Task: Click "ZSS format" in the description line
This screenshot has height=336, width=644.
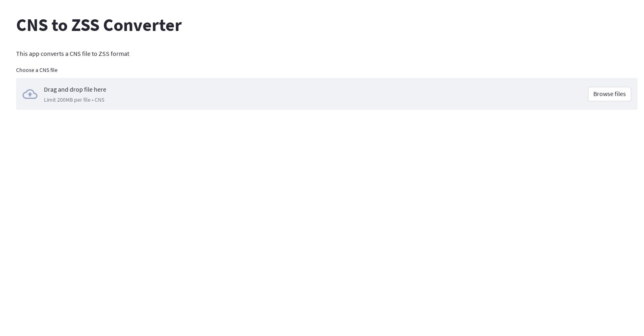Action: [x=114, y=54]
